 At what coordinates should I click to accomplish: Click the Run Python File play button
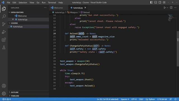(164, 8)
